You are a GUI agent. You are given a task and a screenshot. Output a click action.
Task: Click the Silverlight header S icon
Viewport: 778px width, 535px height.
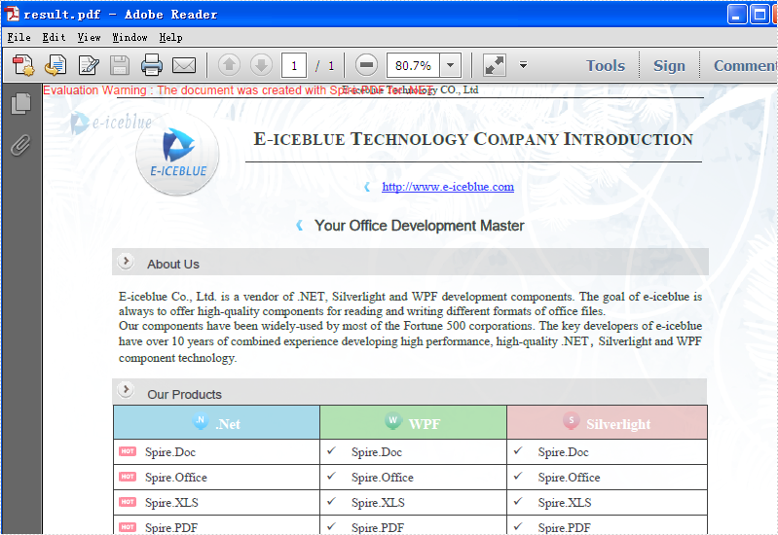[572, 420]
